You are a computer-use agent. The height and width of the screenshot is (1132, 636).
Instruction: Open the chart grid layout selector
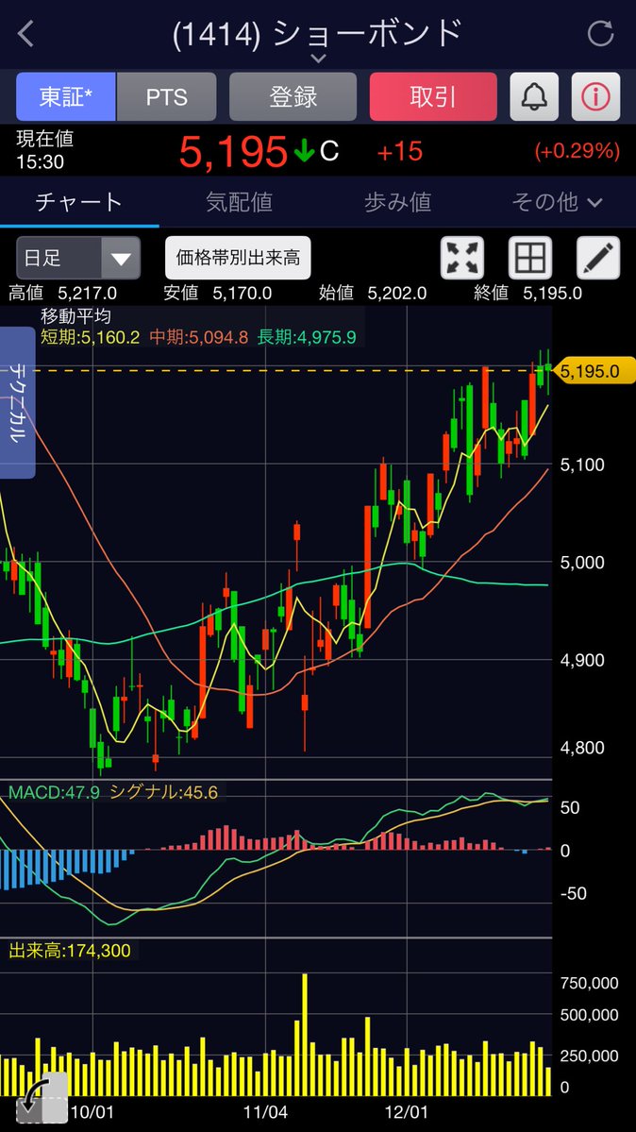click(530, 258)
